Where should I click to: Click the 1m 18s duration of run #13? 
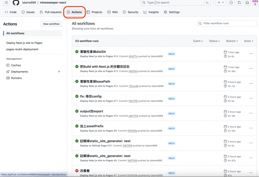pos(231,71)
